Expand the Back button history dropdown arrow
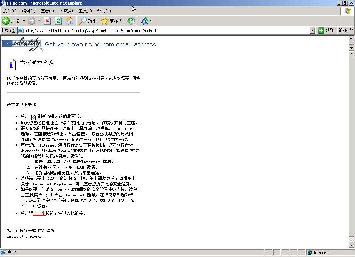The image size is (355, 257). [24, 21]
